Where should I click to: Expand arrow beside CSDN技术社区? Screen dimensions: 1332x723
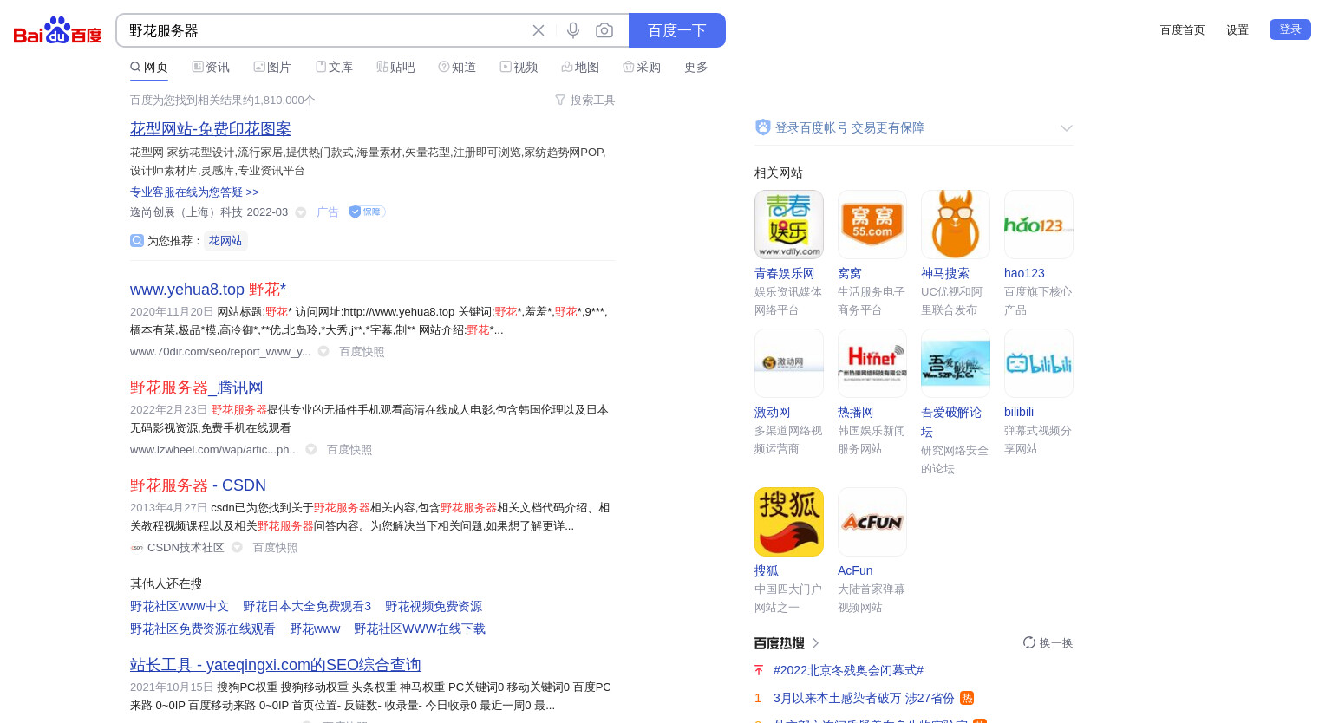[x=237, y=547]
